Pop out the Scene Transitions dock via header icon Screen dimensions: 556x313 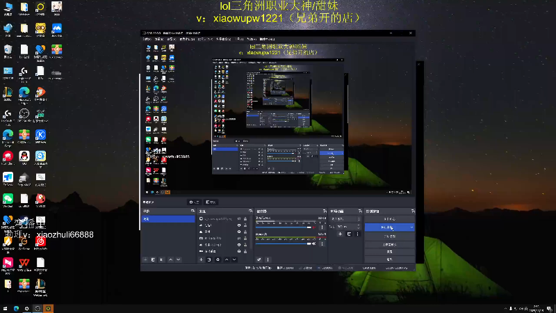(360, 211)
